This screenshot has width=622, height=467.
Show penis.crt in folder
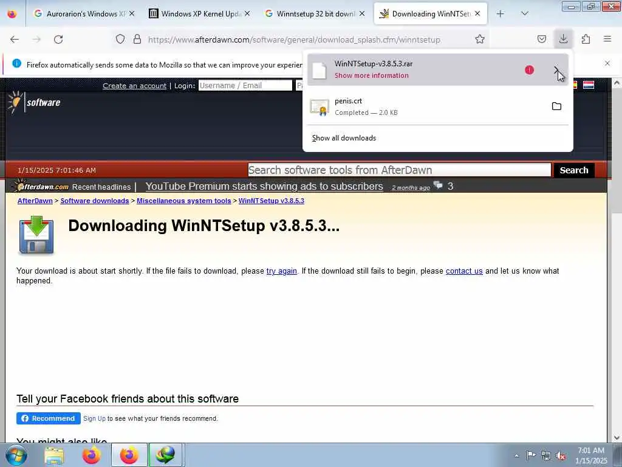[556, 106]
